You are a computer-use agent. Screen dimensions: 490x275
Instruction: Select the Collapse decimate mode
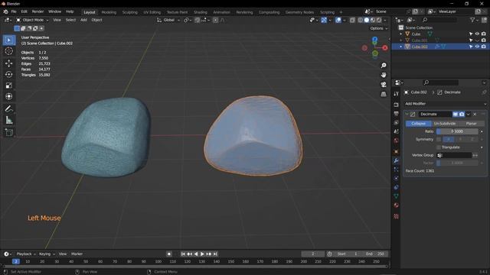[x=419, y=124]
